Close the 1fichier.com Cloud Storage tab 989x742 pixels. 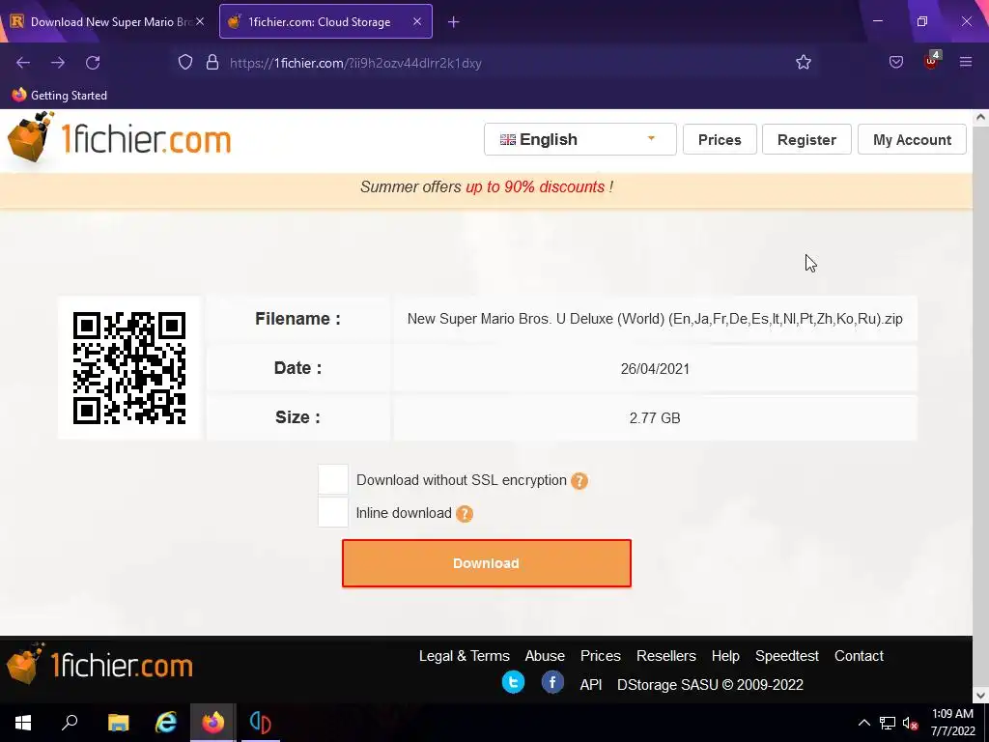(x=417, y=21)
